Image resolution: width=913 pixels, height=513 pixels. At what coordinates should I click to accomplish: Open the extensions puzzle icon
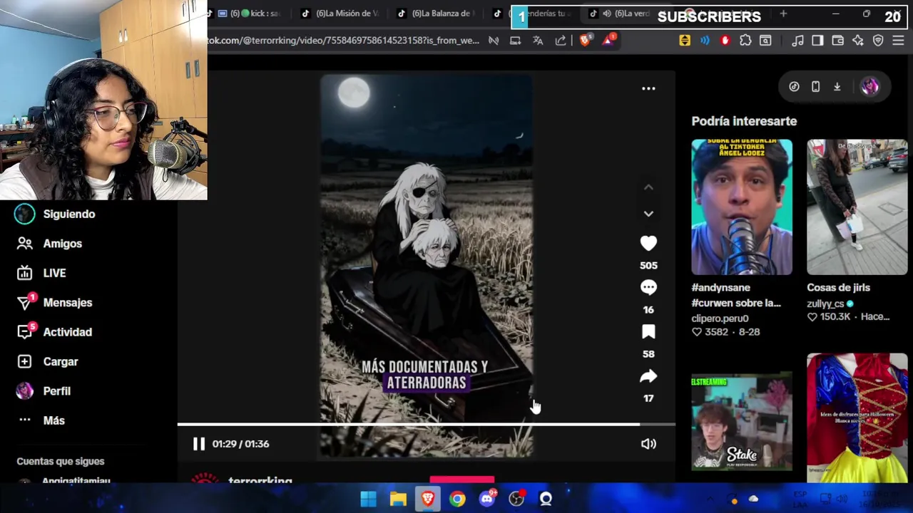tap(745, 41)
